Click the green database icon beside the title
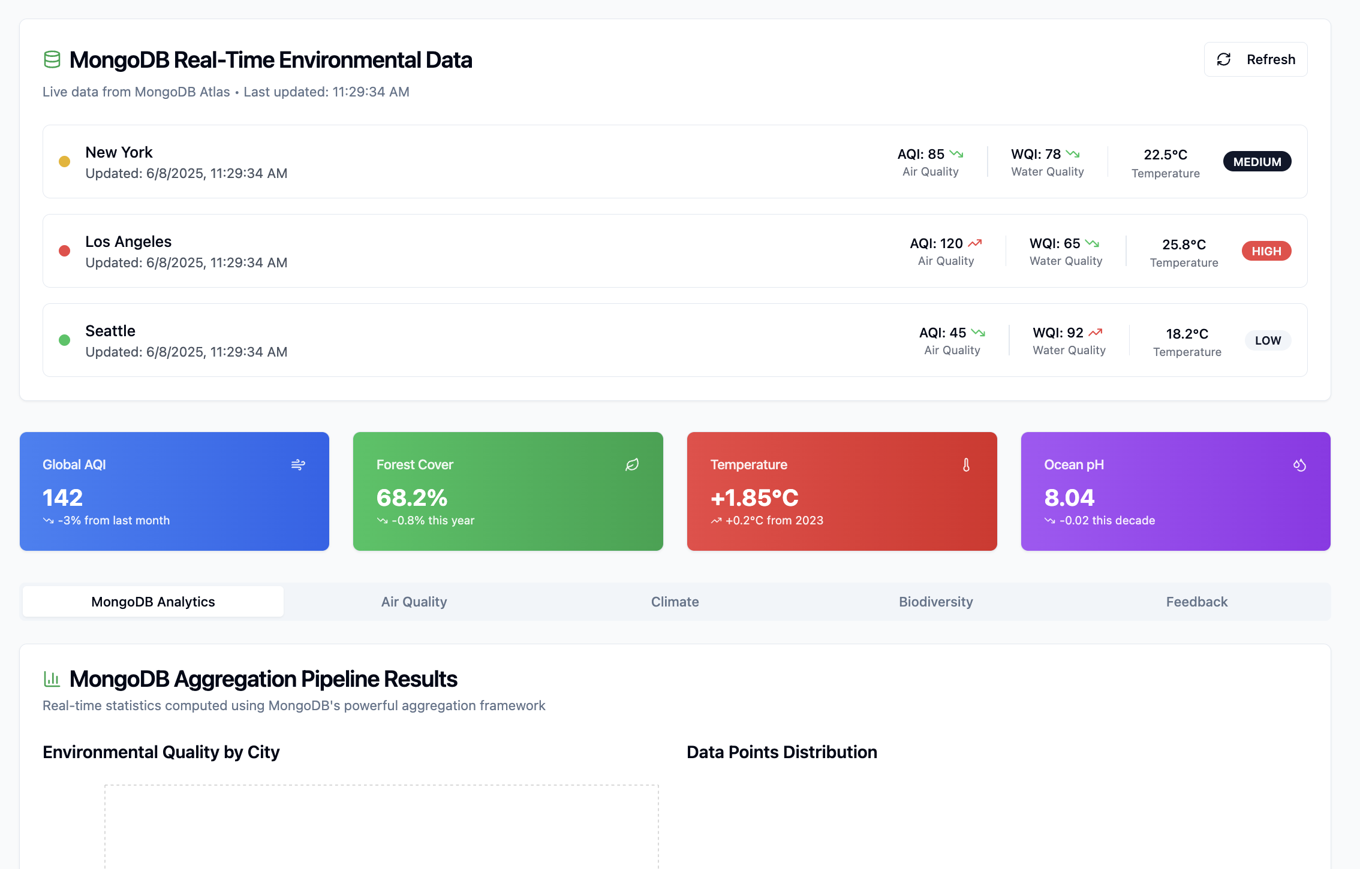 point(52,60)
